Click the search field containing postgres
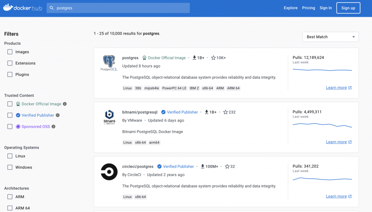Screen dimensions: 372x212 coord(118,8)
